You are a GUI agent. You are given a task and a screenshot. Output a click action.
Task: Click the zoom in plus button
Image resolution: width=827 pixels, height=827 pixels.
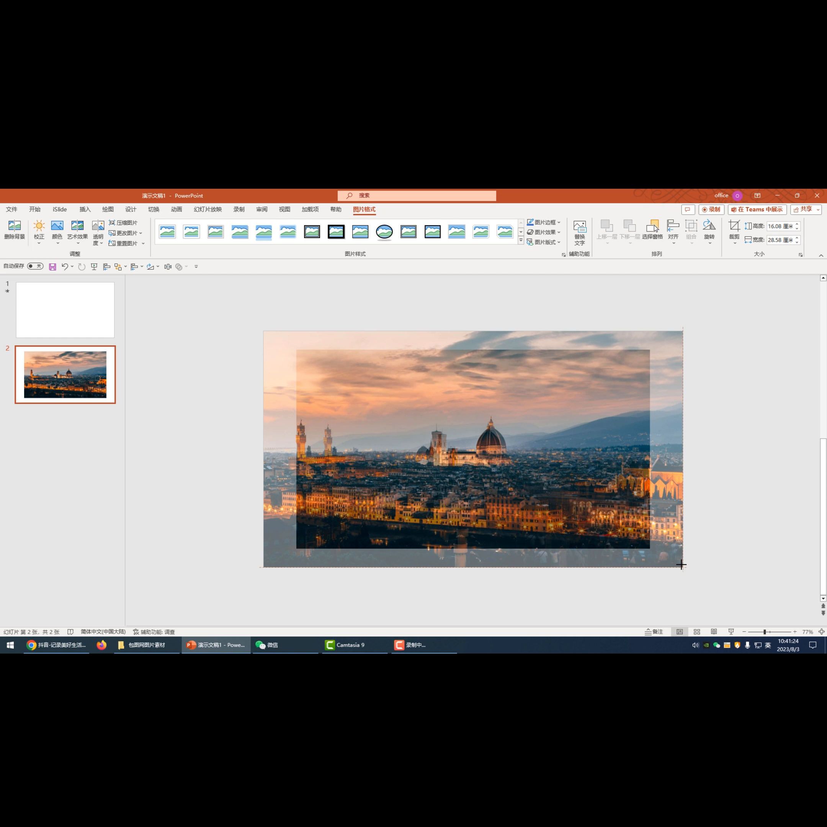tap(795, 632)
